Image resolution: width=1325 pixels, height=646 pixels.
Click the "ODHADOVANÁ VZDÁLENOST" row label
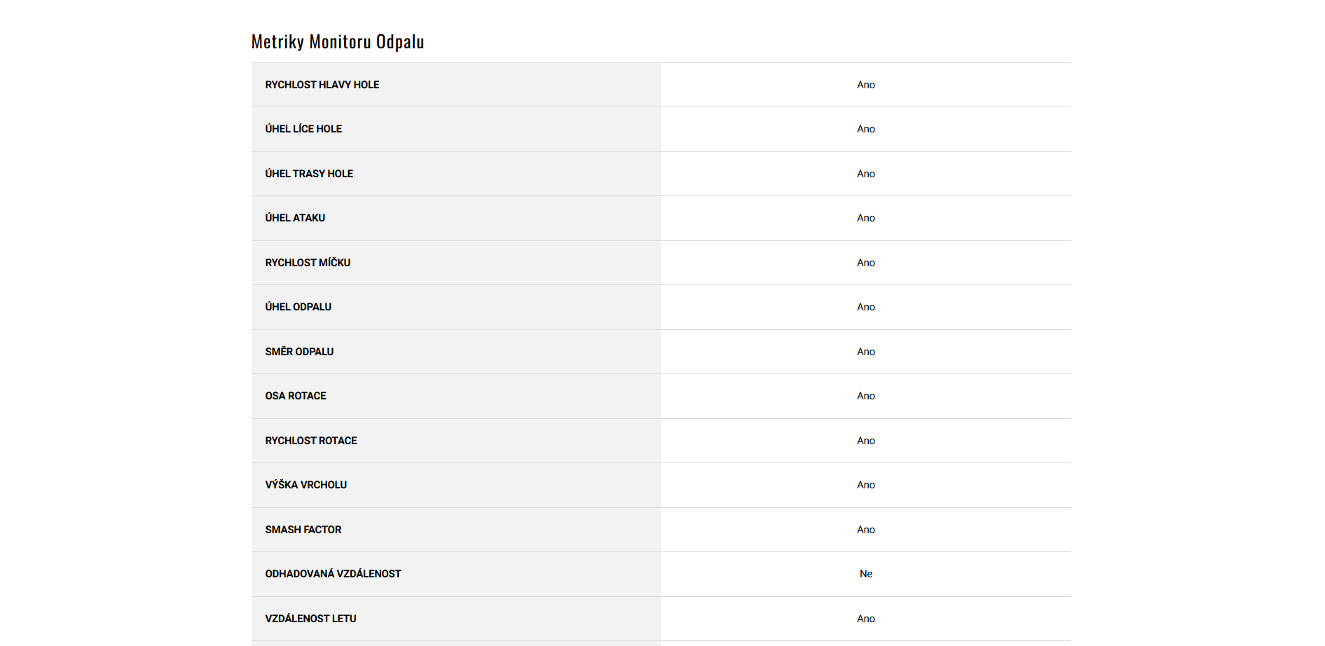pyautogui.click(x=333, y=574)
